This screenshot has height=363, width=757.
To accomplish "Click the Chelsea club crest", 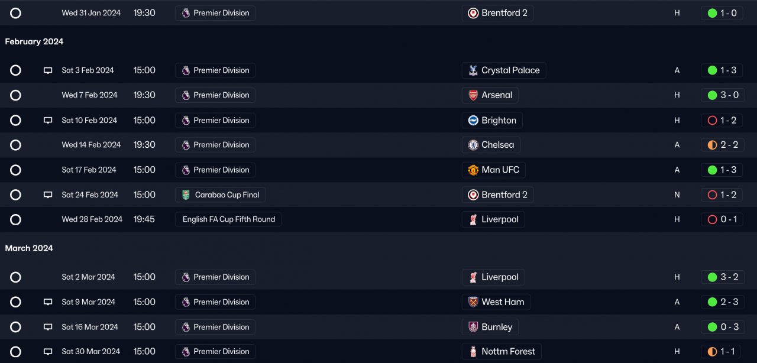I will click(473, 145).
